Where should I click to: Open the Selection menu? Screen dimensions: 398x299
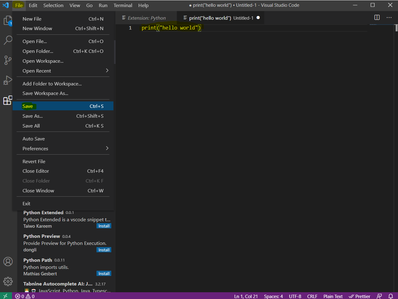tap(53, 5)
